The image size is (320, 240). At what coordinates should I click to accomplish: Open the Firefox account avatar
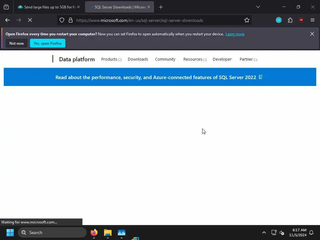point(278,20)
